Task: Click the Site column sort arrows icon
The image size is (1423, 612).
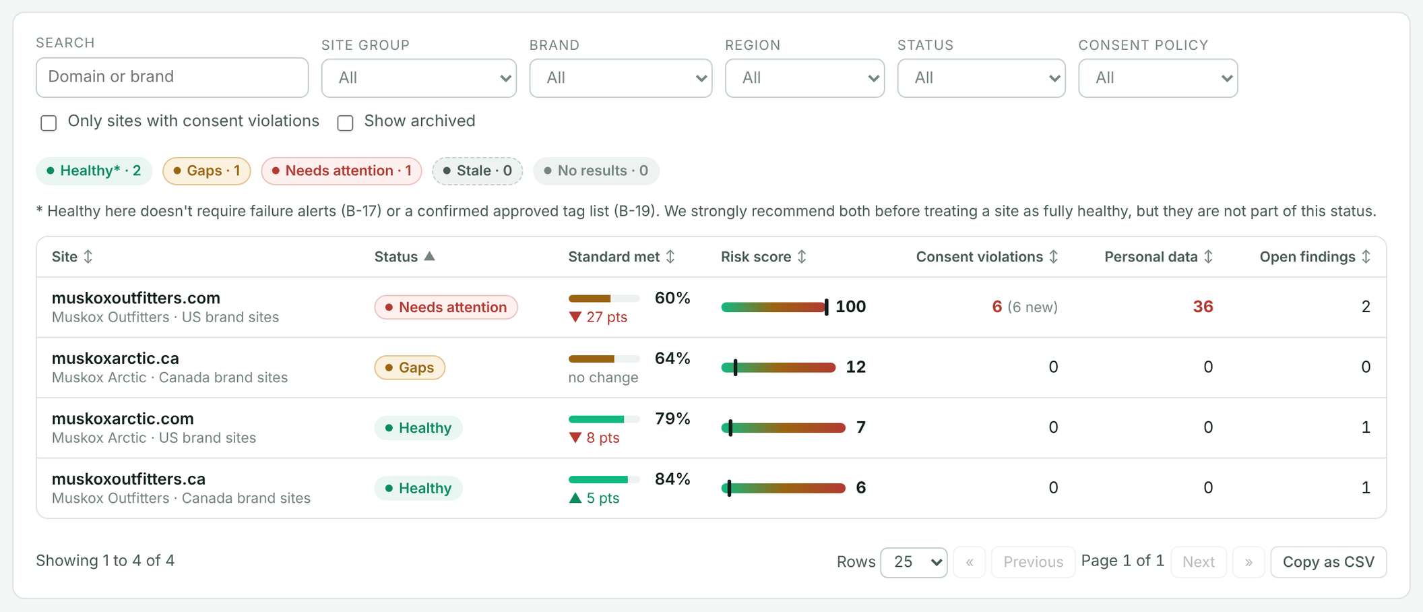Action: coord(88,257)
